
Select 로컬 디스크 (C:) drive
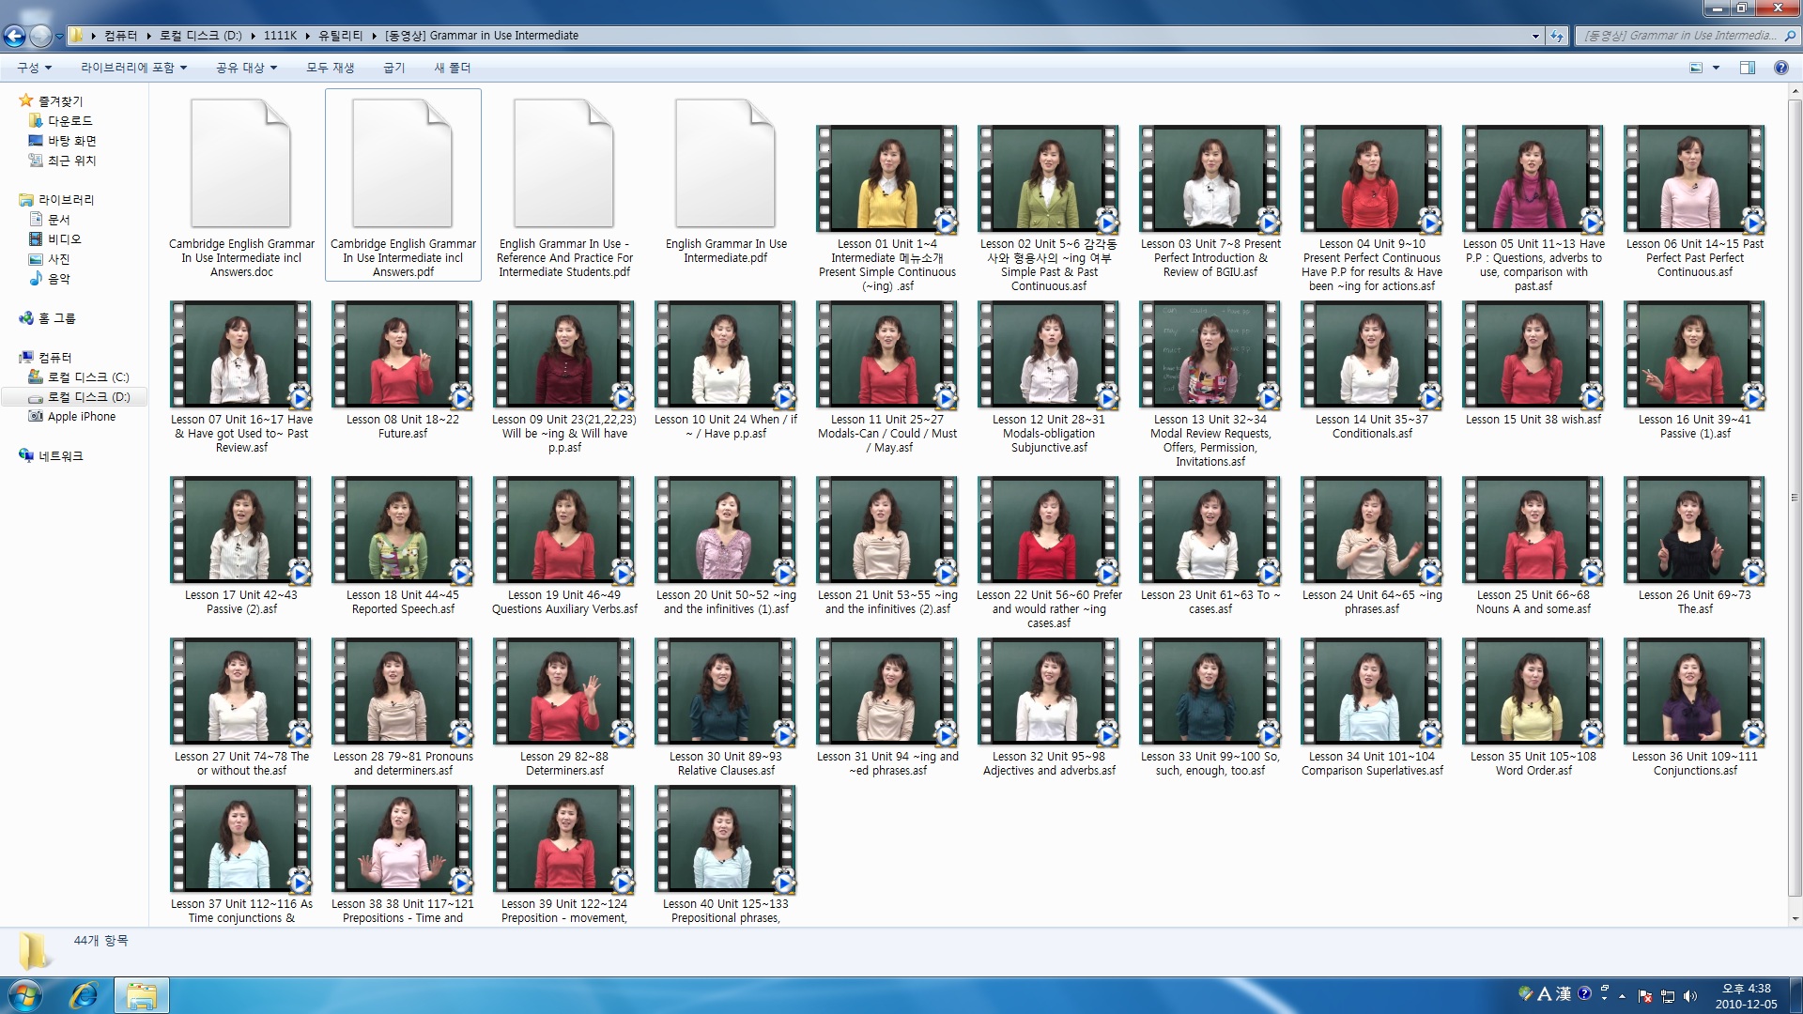(x=88, y=377)
